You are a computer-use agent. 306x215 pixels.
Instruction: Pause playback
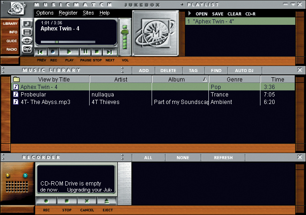[85, 52]
